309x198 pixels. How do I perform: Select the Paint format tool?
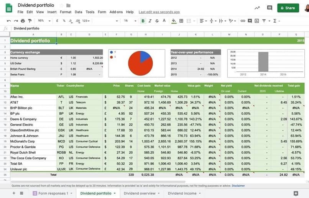(x=30, y=21)
